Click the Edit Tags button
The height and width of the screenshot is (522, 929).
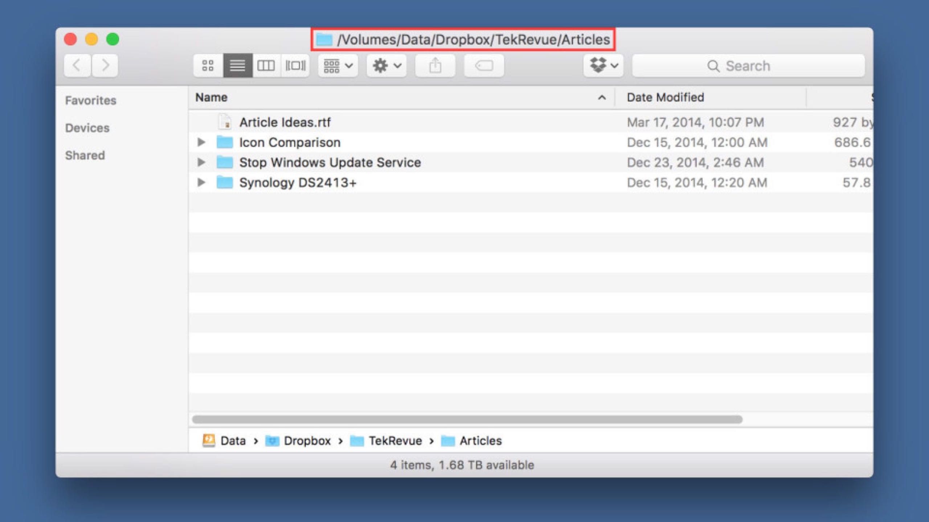pos(484,66)
